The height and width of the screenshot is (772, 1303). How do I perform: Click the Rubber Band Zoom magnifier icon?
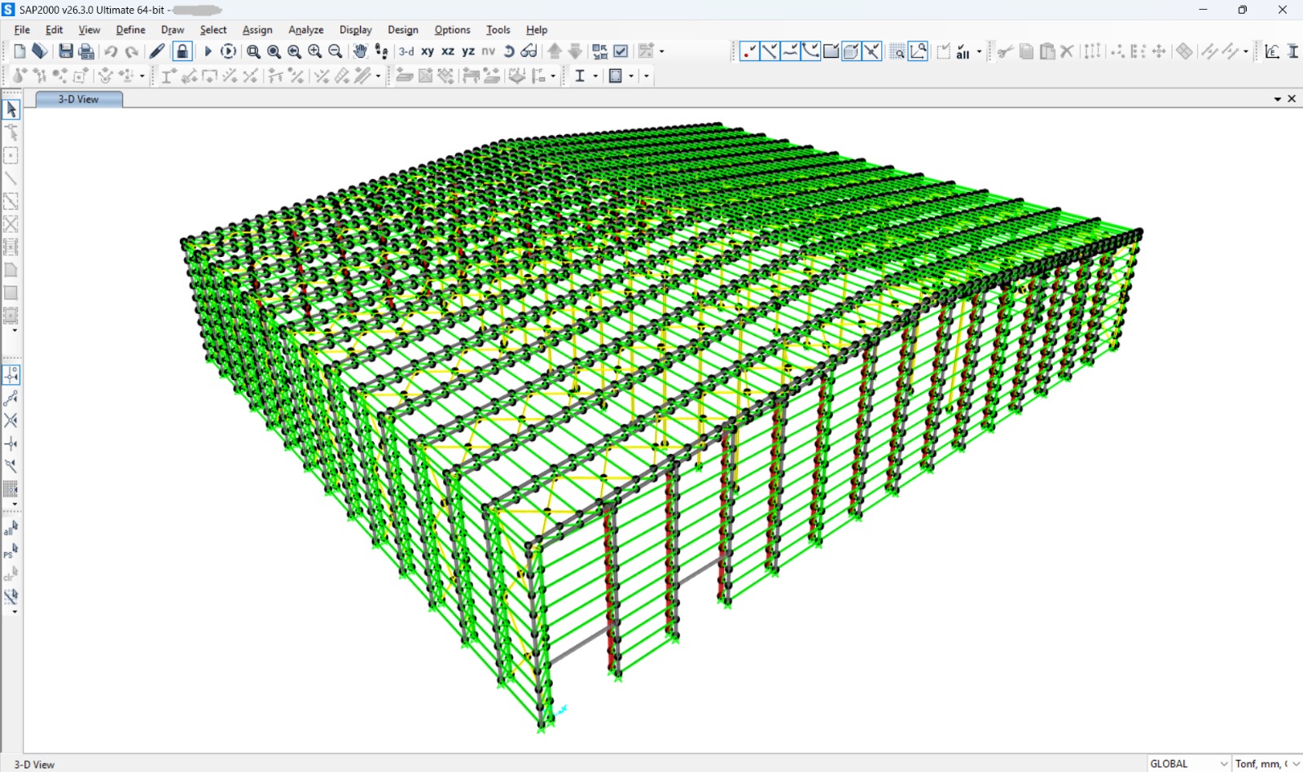(x=253, y=51)
